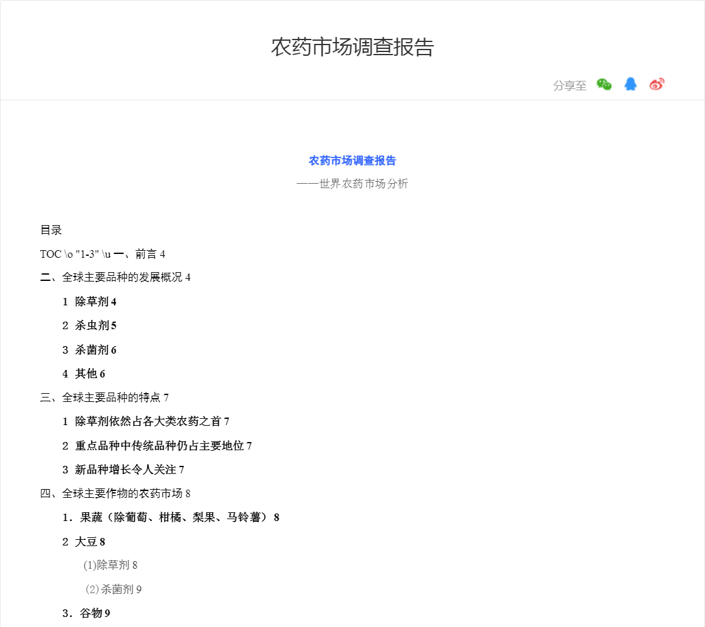Click the blue 农药市场调查报告 heading link

pos(352,161)
